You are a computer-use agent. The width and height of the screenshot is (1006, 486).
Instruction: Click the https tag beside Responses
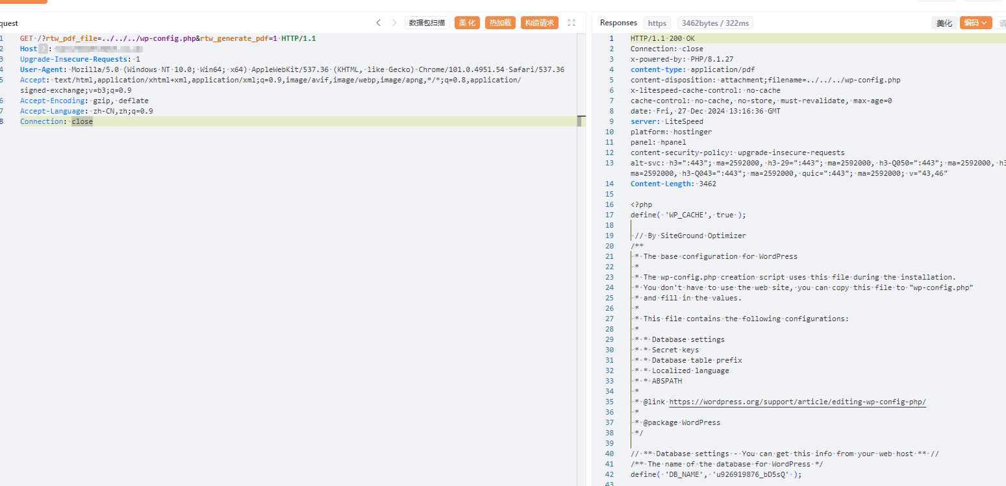tap(657, 23)
